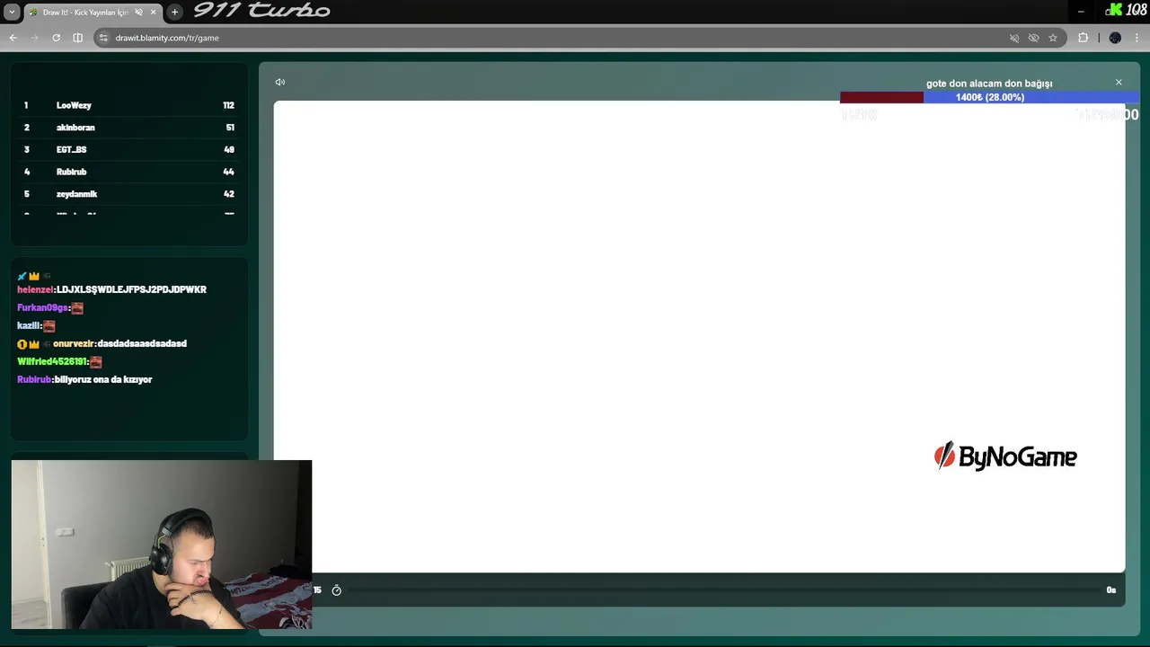Screen dimensions: 1150x647
Task: Click donation goal title 'gote don alacam don bağışı'
Action: (989, 84)
